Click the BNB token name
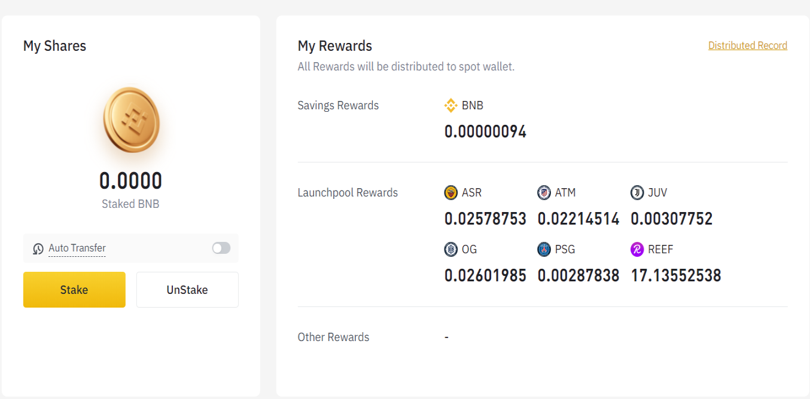The height and width of the screenshot is (399, 810). [473, 106]
